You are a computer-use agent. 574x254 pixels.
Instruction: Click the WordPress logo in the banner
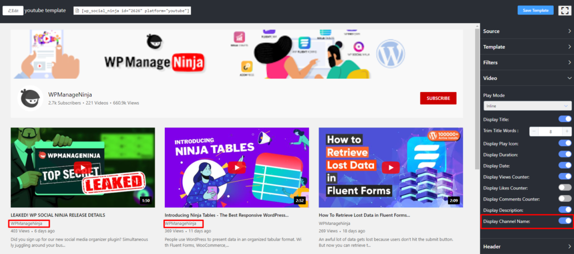pyautogui.click(x=391, y=53)
